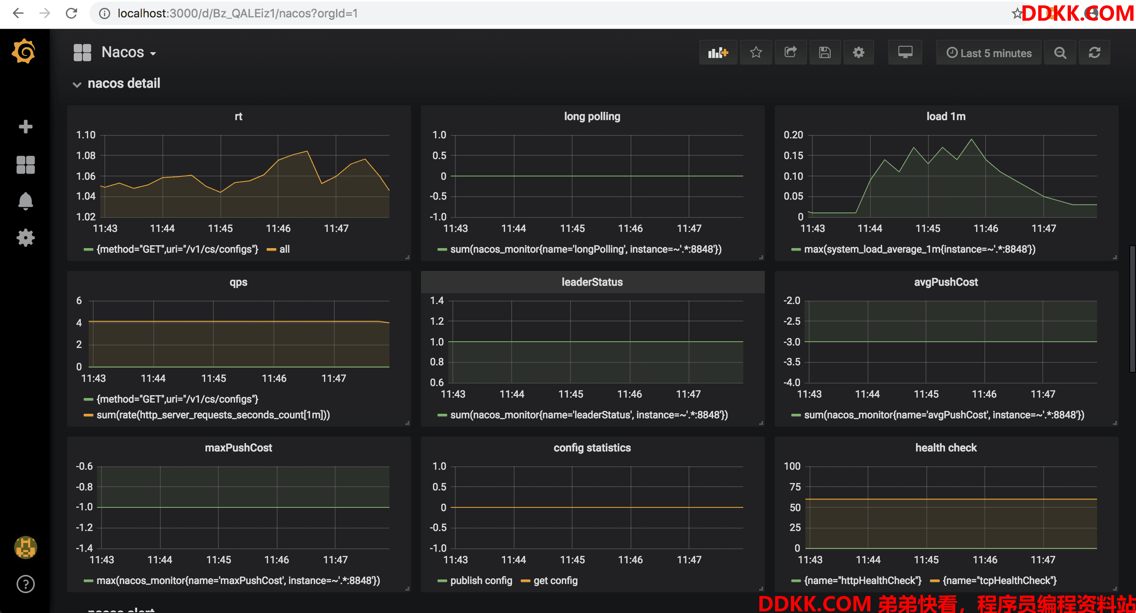The width and height of the screenshot is (1136, 613).
Task: Toggle publish config series in legend
Action: pyautogui.click(x=481, y=580)
